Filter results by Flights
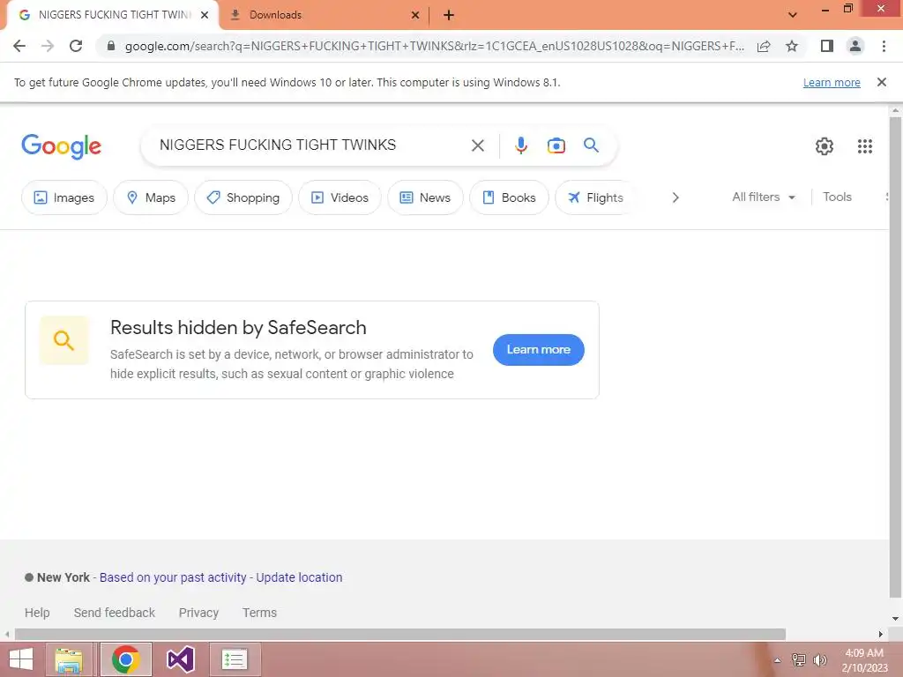This screenshot has height=677, width=903. pos(595,197)
